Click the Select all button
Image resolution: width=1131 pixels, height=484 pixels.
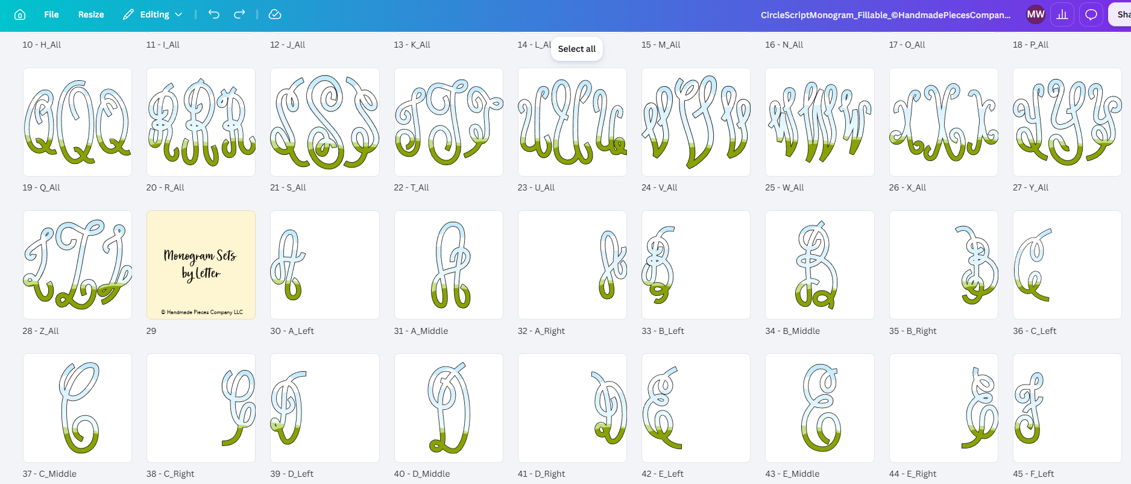[x=577, y=49]
